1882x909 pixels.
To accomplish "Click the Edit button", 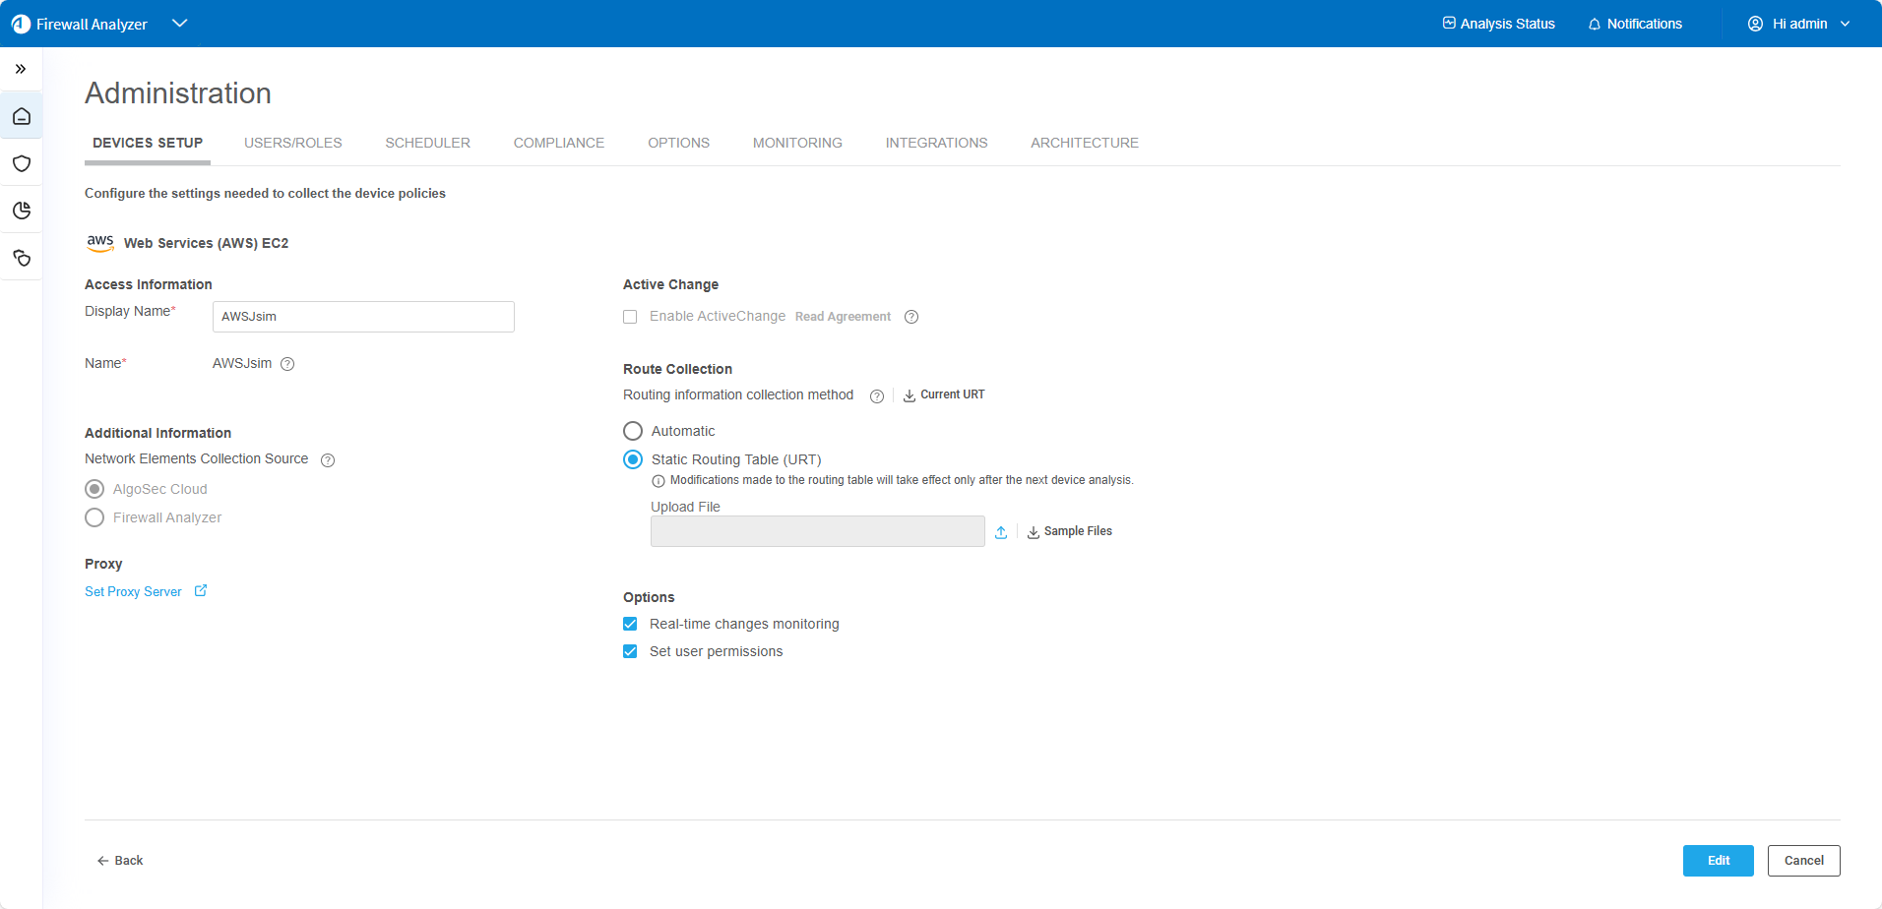I will (x=1718, y=861).
